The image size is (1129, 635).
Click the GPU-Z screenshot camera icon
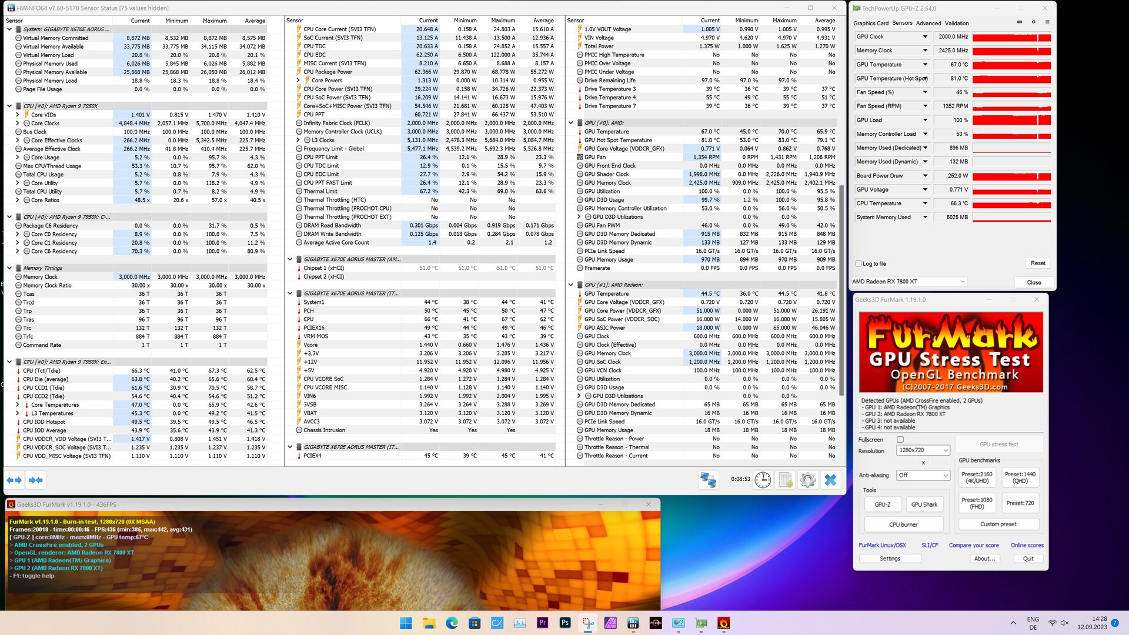click(1020, 22)
